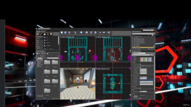This screenshot has height=107, width=191.
Task: Toggle Colors Determined by Sun Position checkbox
Action: pos(140,68)
